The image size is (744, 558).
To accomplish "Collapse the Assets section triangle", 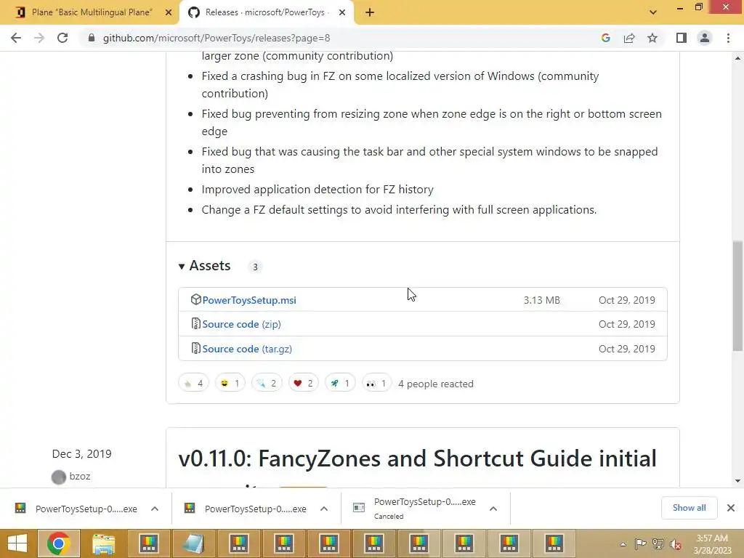I will (x=181, y=267).
